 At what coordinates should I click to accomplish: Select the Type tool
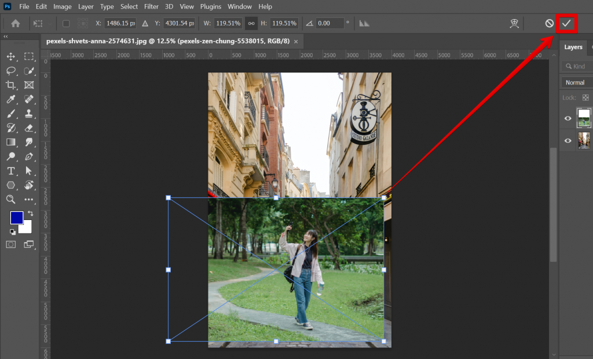pos(12,171)
